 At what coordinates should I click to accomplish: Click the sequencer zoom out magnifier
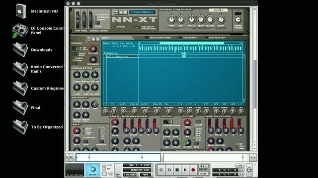tap(68, 157)
